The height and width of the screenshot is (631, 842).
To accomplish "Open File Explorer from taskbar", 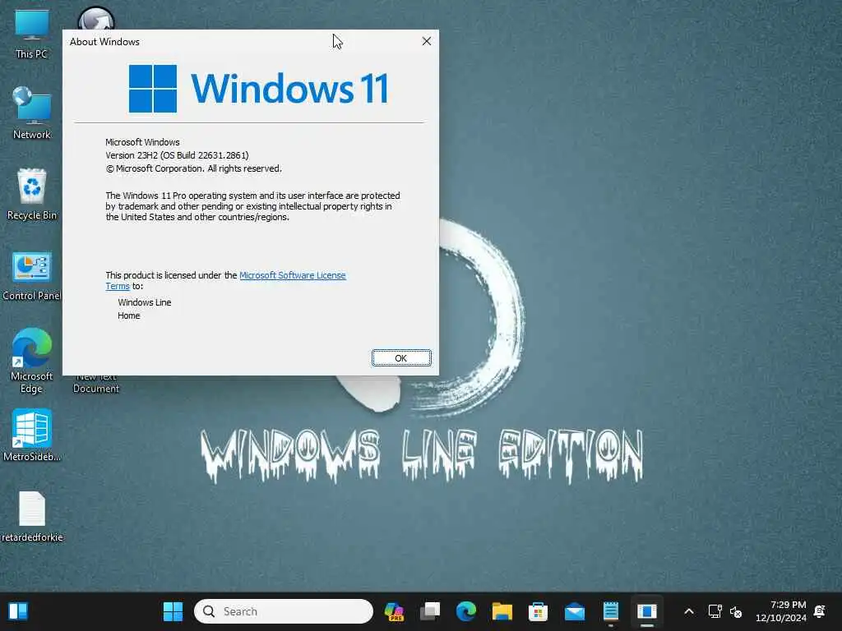I will (x=502, y=611).
